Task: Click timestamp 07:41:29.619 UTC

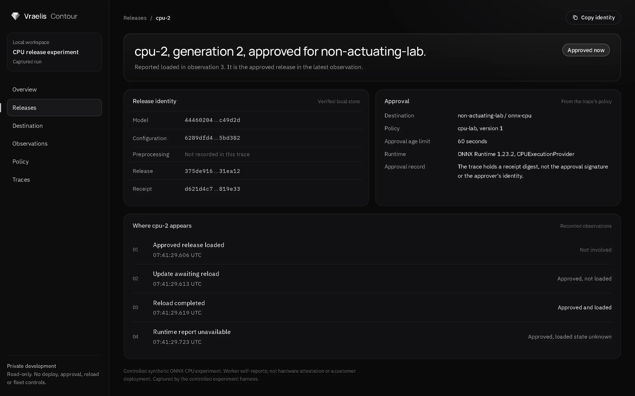Action: [x=177, y=313]
